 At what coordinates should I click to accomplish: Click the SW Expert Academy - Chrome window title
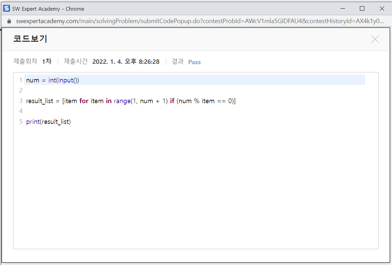coord(48,9)
